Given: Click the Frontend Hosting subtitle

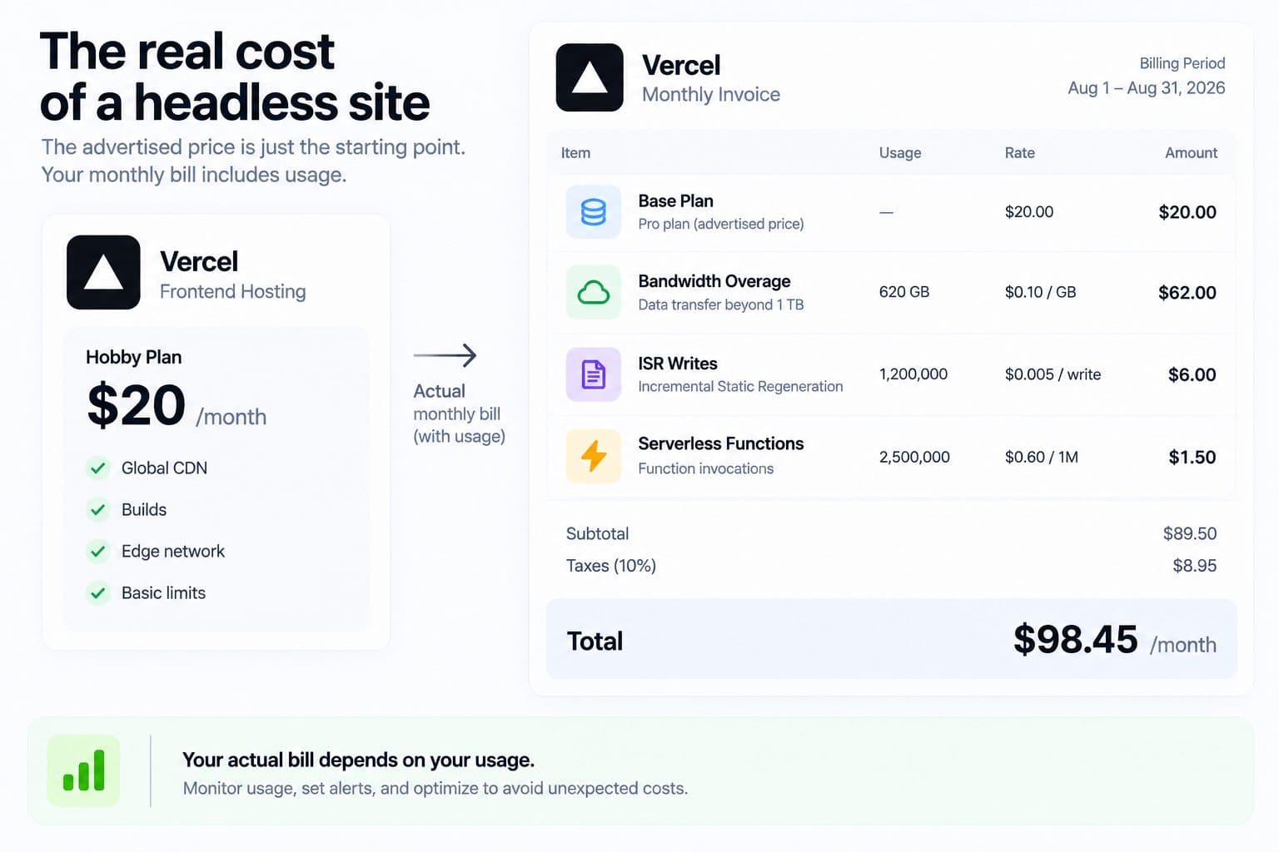Looking at the screenshot, I should tap(232, 292).
